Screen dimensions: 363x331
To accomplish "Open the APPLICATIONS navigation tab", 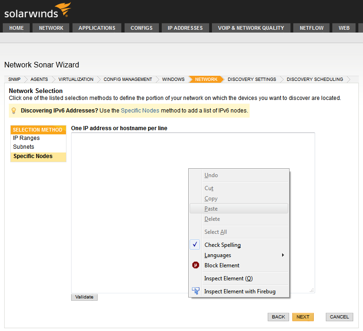I will pyautogui.click(x=97, y=28).
